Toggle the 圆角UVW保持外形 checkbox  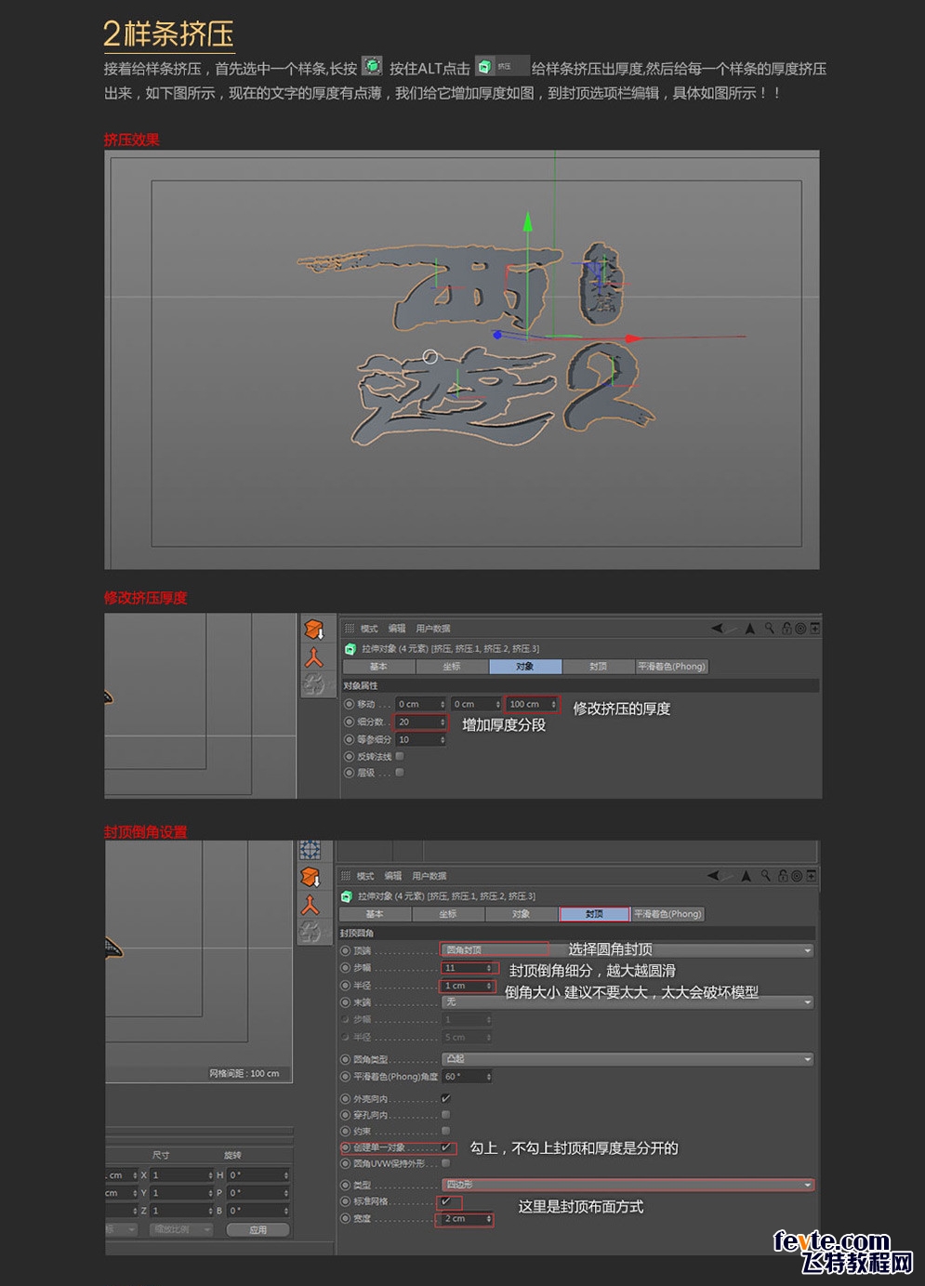(x=445, y=1163)
